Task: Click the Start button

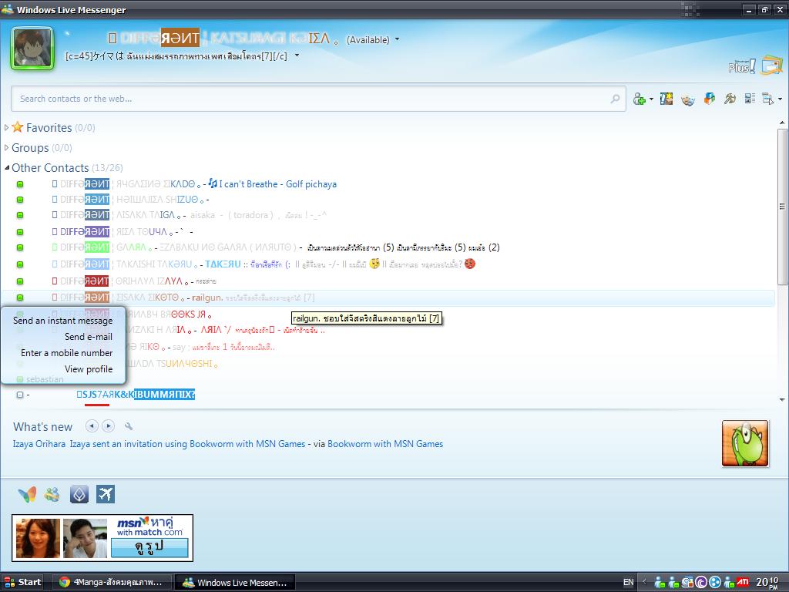Action: 22,583
